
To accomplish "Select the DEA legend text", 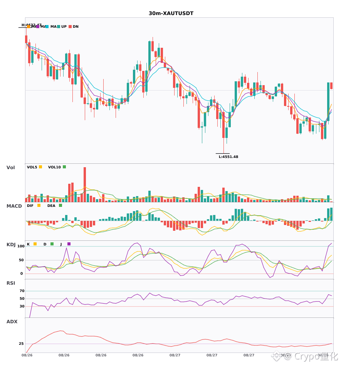I will (51, 206).
